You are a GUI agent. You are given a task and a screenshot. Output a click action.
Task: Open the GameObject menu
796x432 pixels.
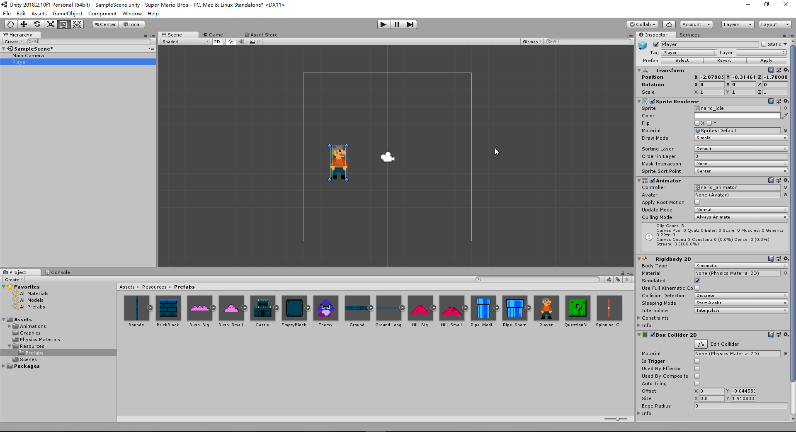pyautogui.click(x=68, y=14)
